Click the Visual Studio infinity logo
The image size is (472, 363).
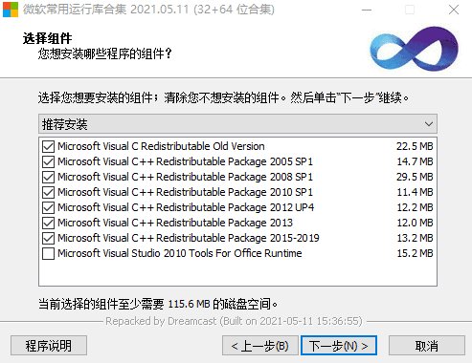point(414,50)
